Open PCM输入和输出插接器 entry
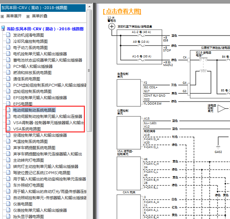The height and width of the screenshot is (219, 230). click(33, 66)
